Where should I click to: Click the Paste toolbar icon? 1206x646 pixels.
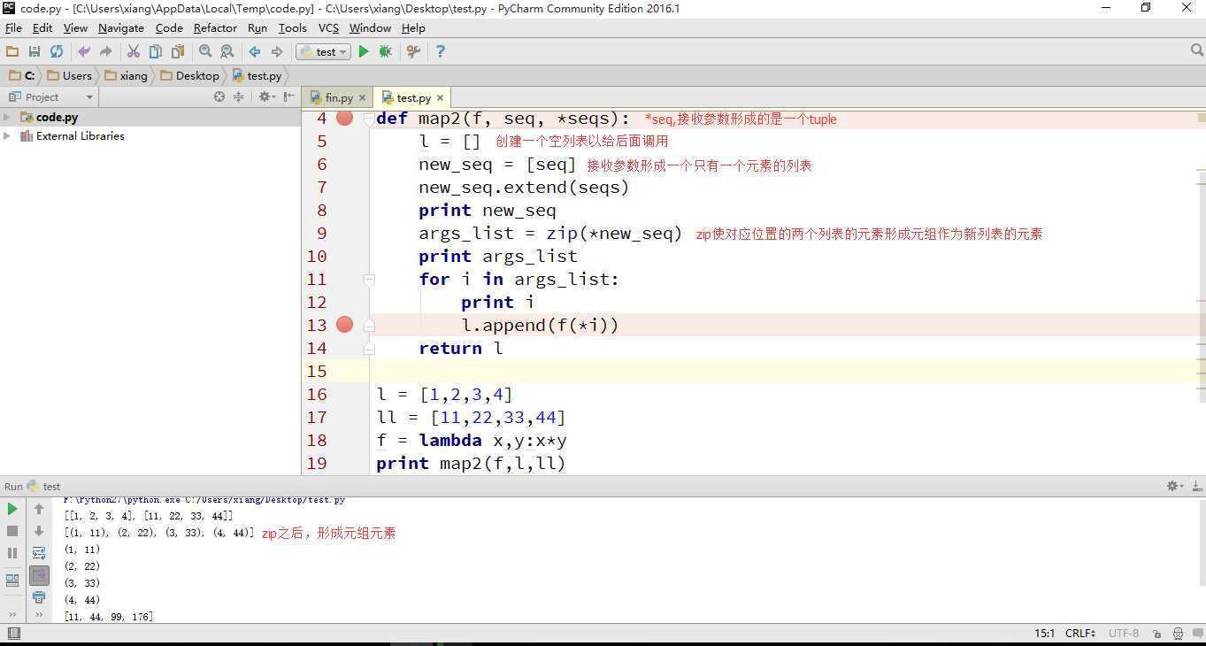point(178,52)
